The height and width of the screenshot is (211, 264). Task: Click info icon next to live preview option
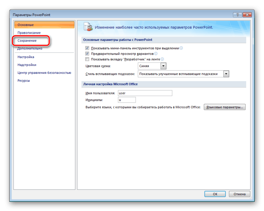(156, 54)
